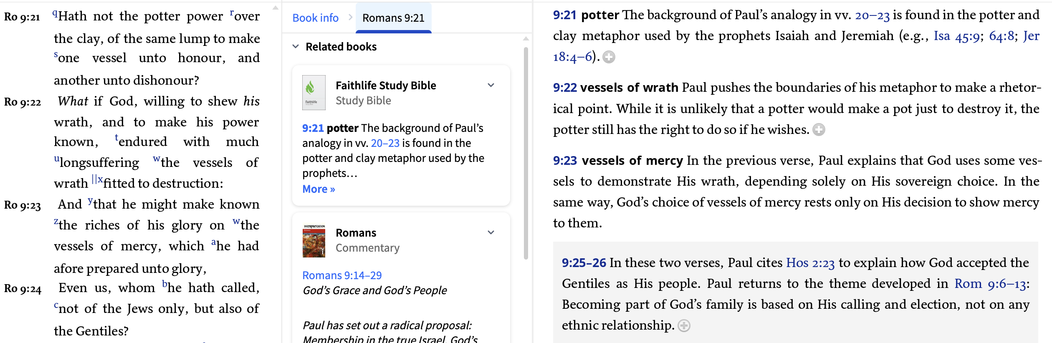Select the Ro 9:24 verse label
The width and height of the screenshot is (1052, 343).
pyautogui.click(x=23, y=289)
